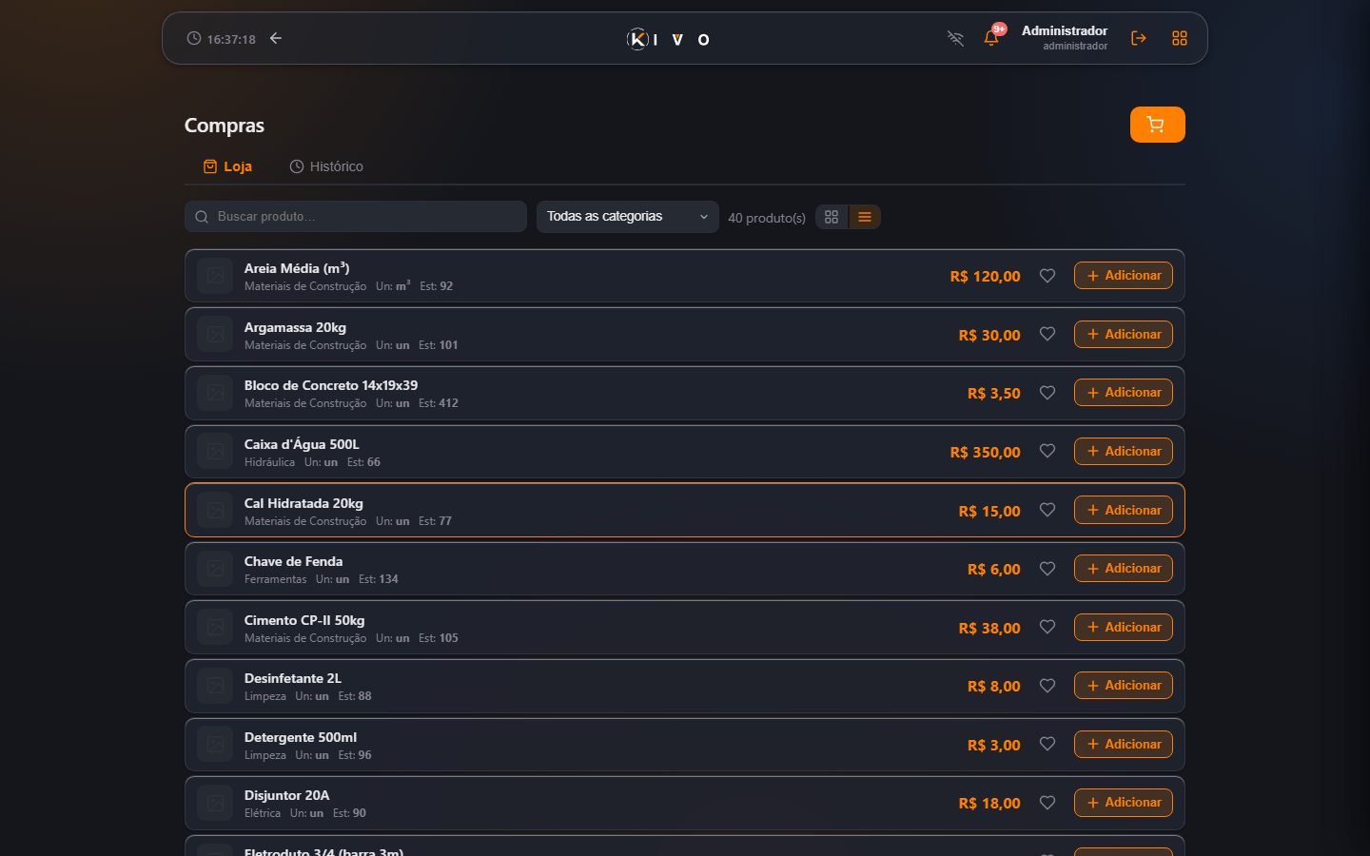Switch to list view layout
Image resolution: width=1370 pixels, height=856 pixels.
coord(865,217)
